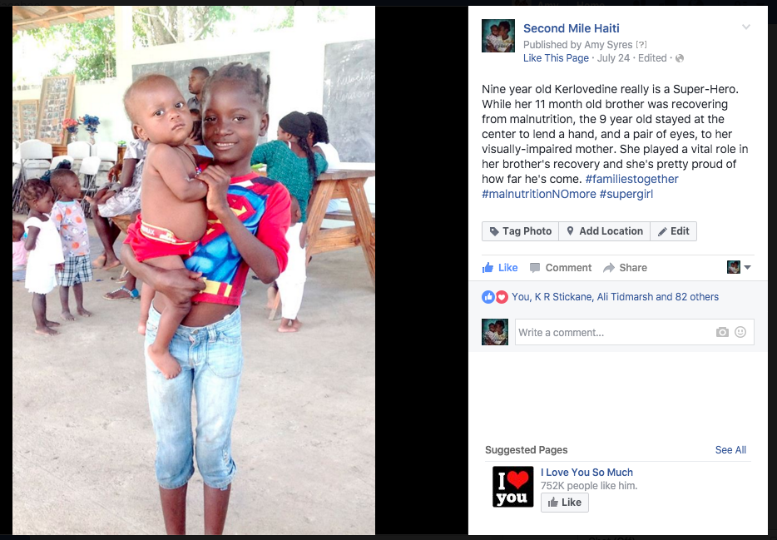Like the I Love You So Much page
Screen dimensions: 777x540
click(564, 503)
